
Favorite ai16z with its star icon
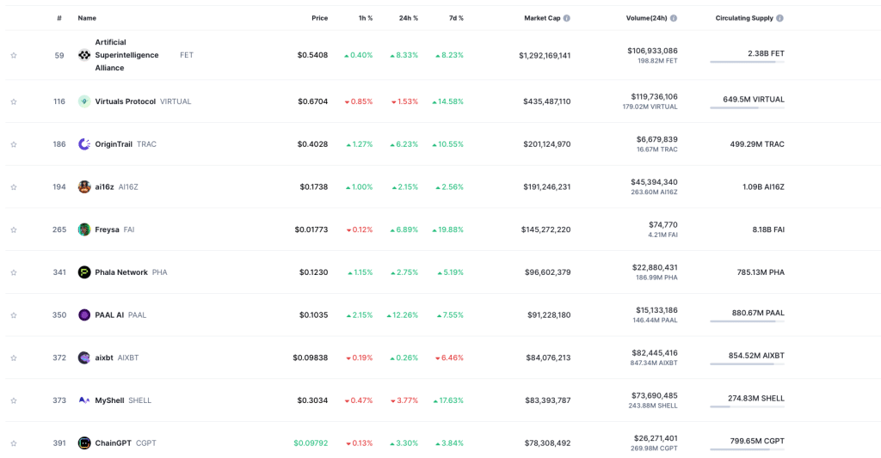pyautogui.click(x=14, y=187)
